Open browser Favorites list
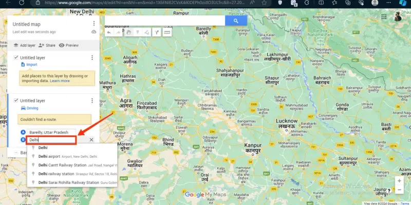Screen dimensions: 411x205 click(x=334, y=3)
